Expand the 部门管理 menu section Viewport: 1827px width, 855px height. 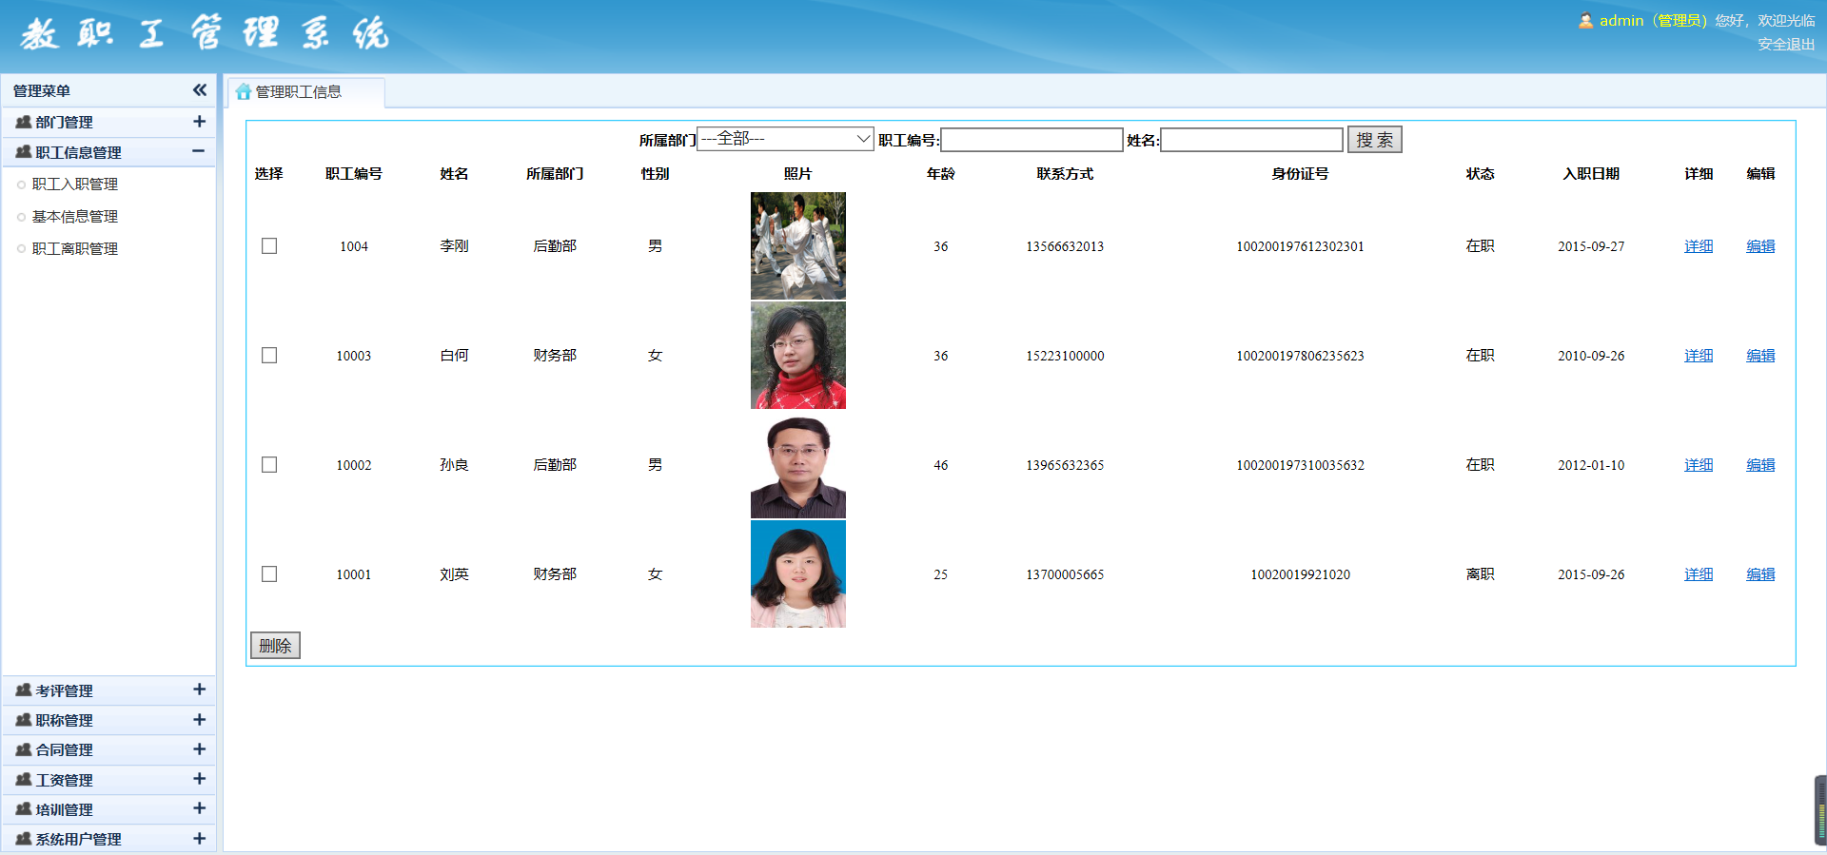click(199, 122)
